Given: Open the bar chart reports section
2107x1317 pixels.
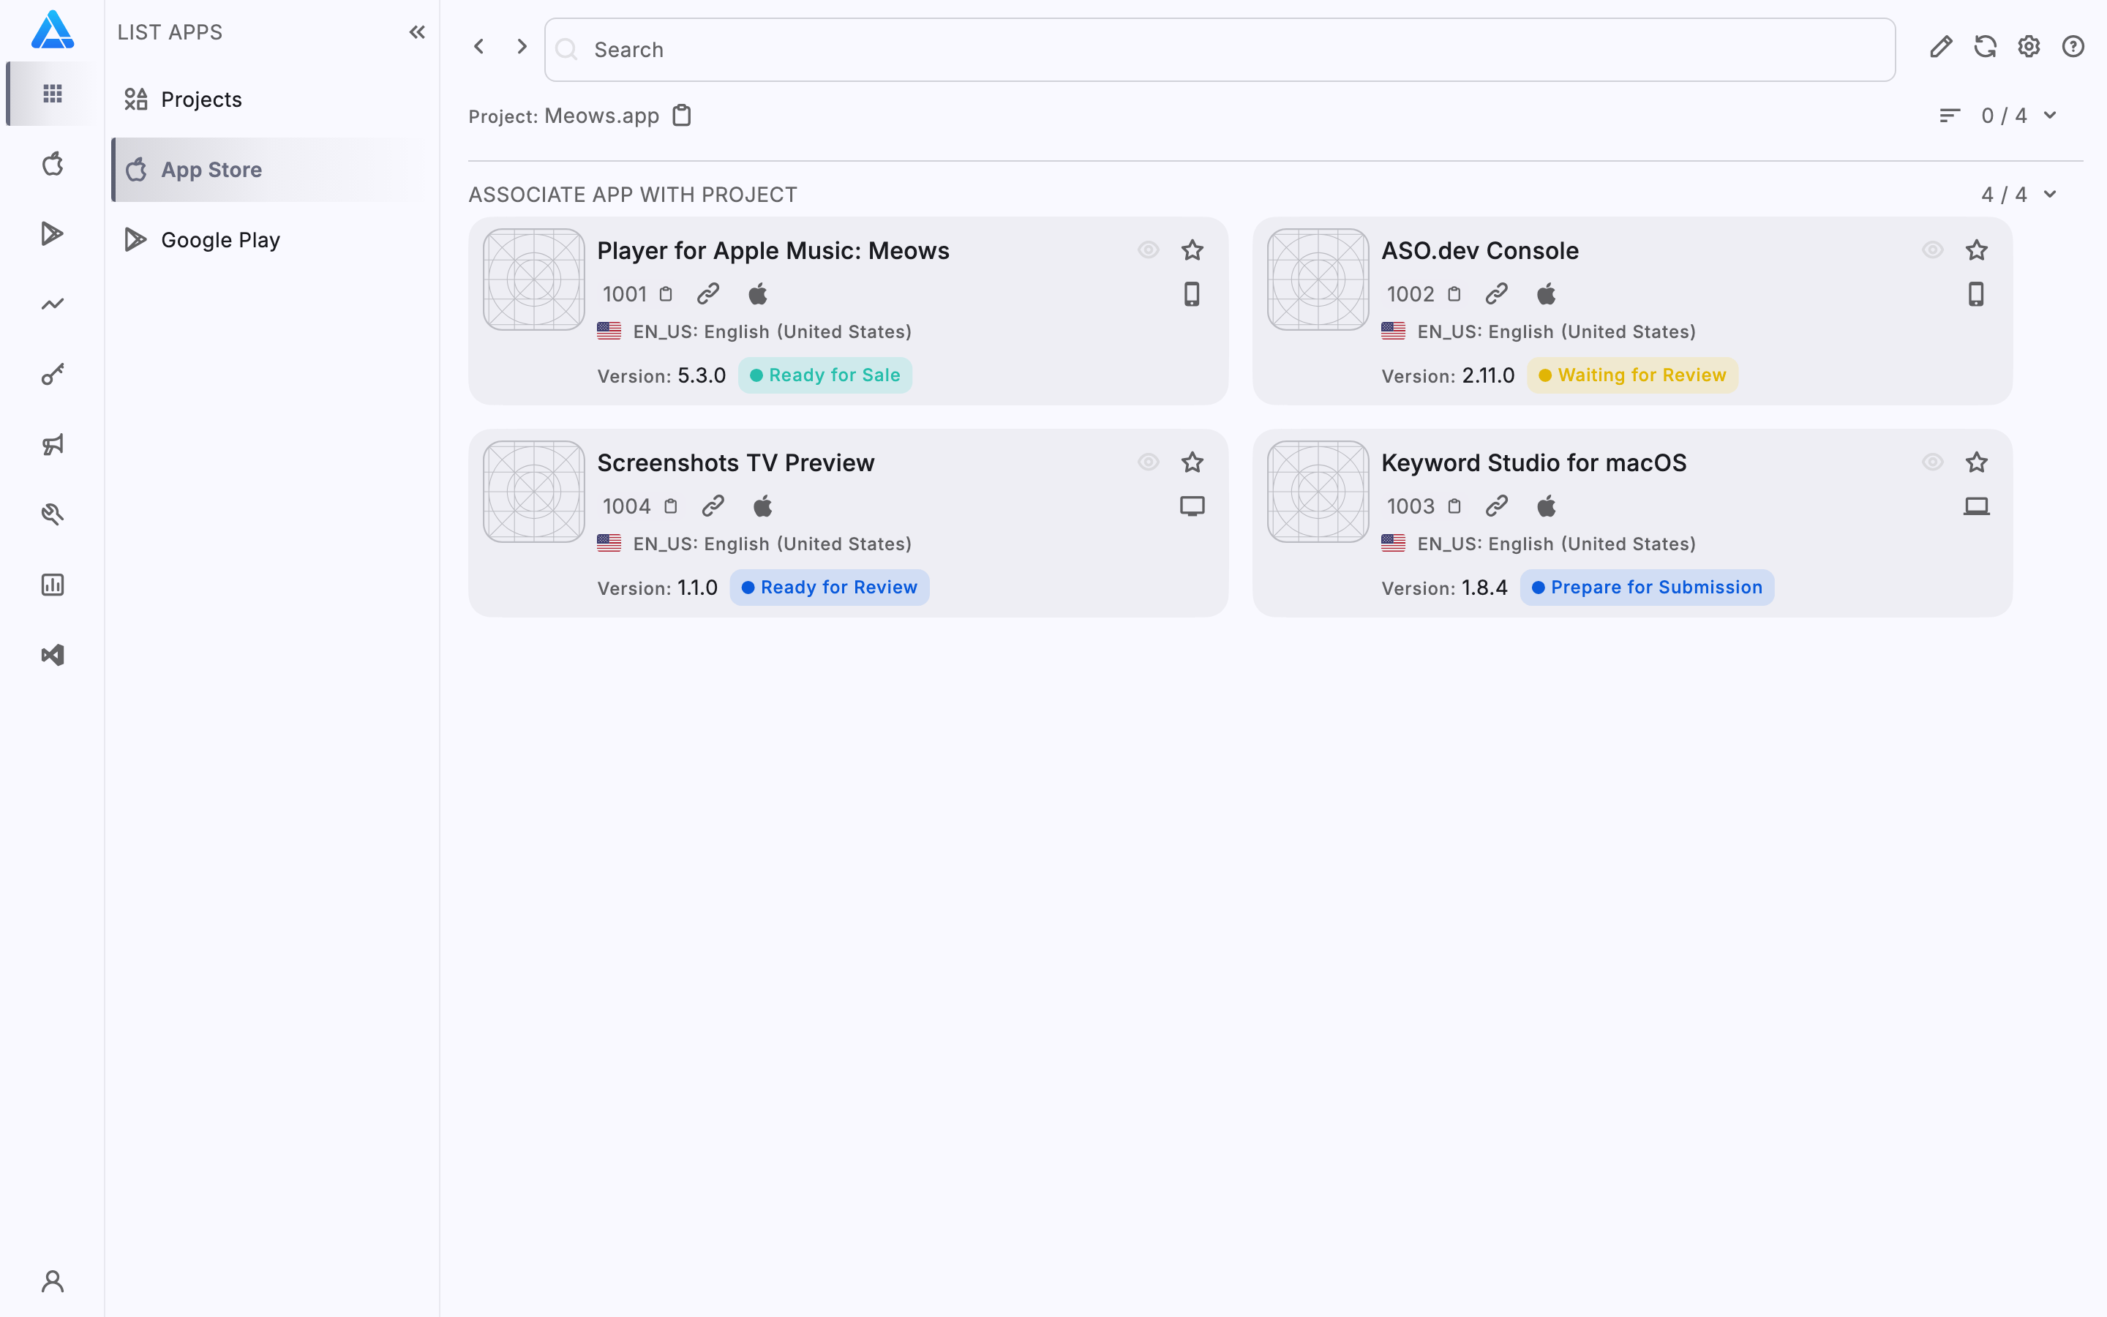Looking at the screenshot, I should (x=52, y=585).
